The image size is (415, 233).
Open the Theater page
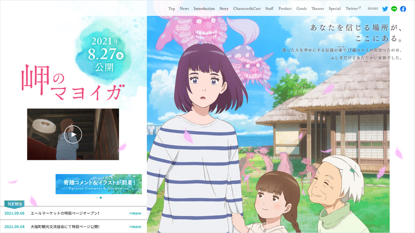click(318, 9)
